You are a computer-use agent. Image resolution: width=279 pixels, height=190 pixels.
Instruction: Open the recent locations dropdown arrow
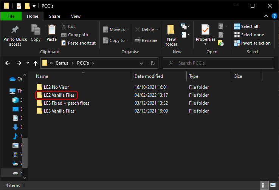coord(28,63)
